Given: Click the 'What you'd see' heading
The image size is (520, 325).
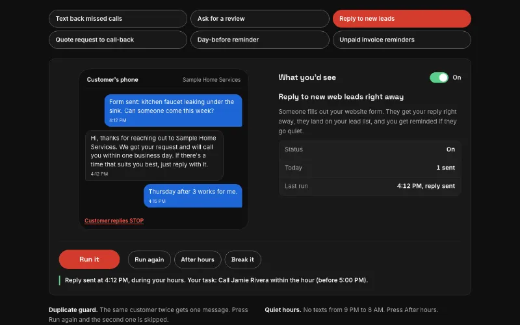Looking at the screenshot, I should tap(307, 77).
